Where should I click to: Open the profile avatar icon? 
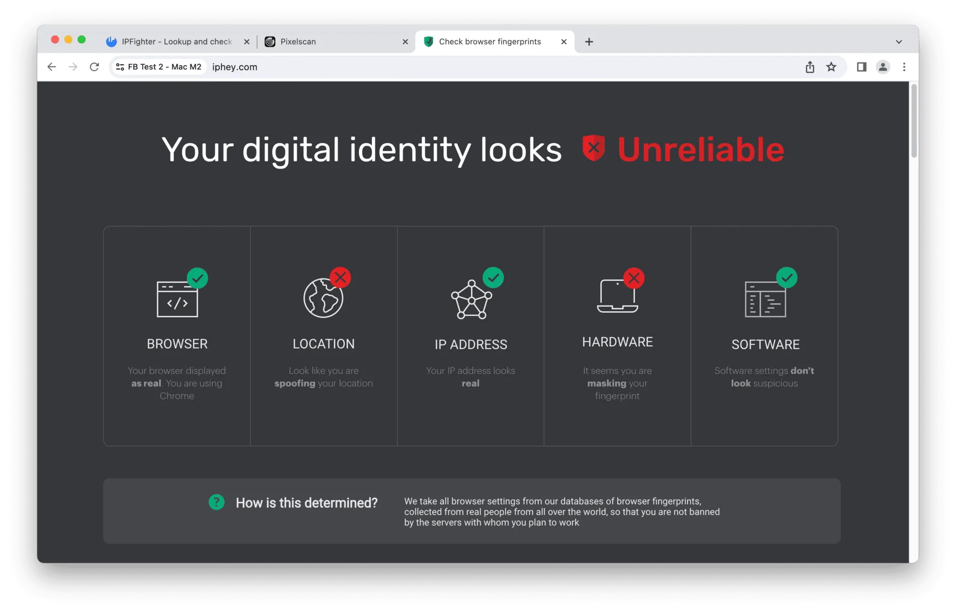[x=883, y=67]
